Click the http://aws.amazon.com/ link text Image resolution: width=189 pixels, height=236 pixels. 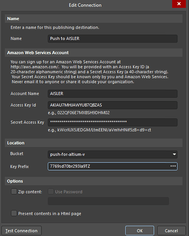pyautogui.click(x=35, y=67)
